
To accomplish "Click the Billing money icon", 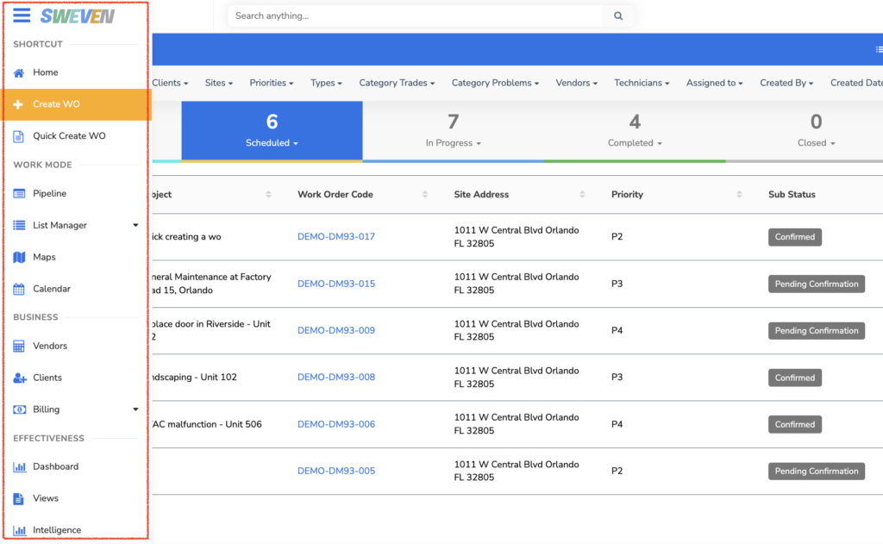I will pyautogui.click(x=19, y=410).
